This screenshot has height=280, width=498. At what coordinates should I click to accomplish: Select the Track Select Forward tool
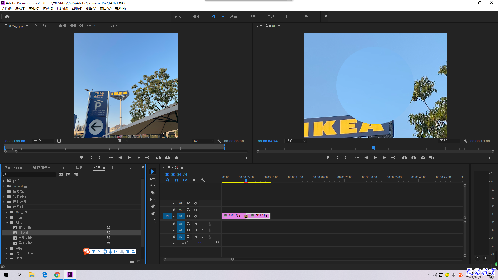(x=153, y=178)
